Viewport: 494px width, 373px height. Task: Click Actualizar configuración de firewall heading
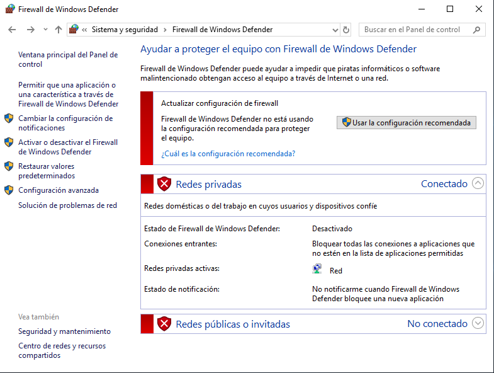pos(220,103)
